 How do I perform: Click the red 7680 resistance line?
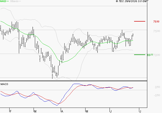(x=140, y=21)
